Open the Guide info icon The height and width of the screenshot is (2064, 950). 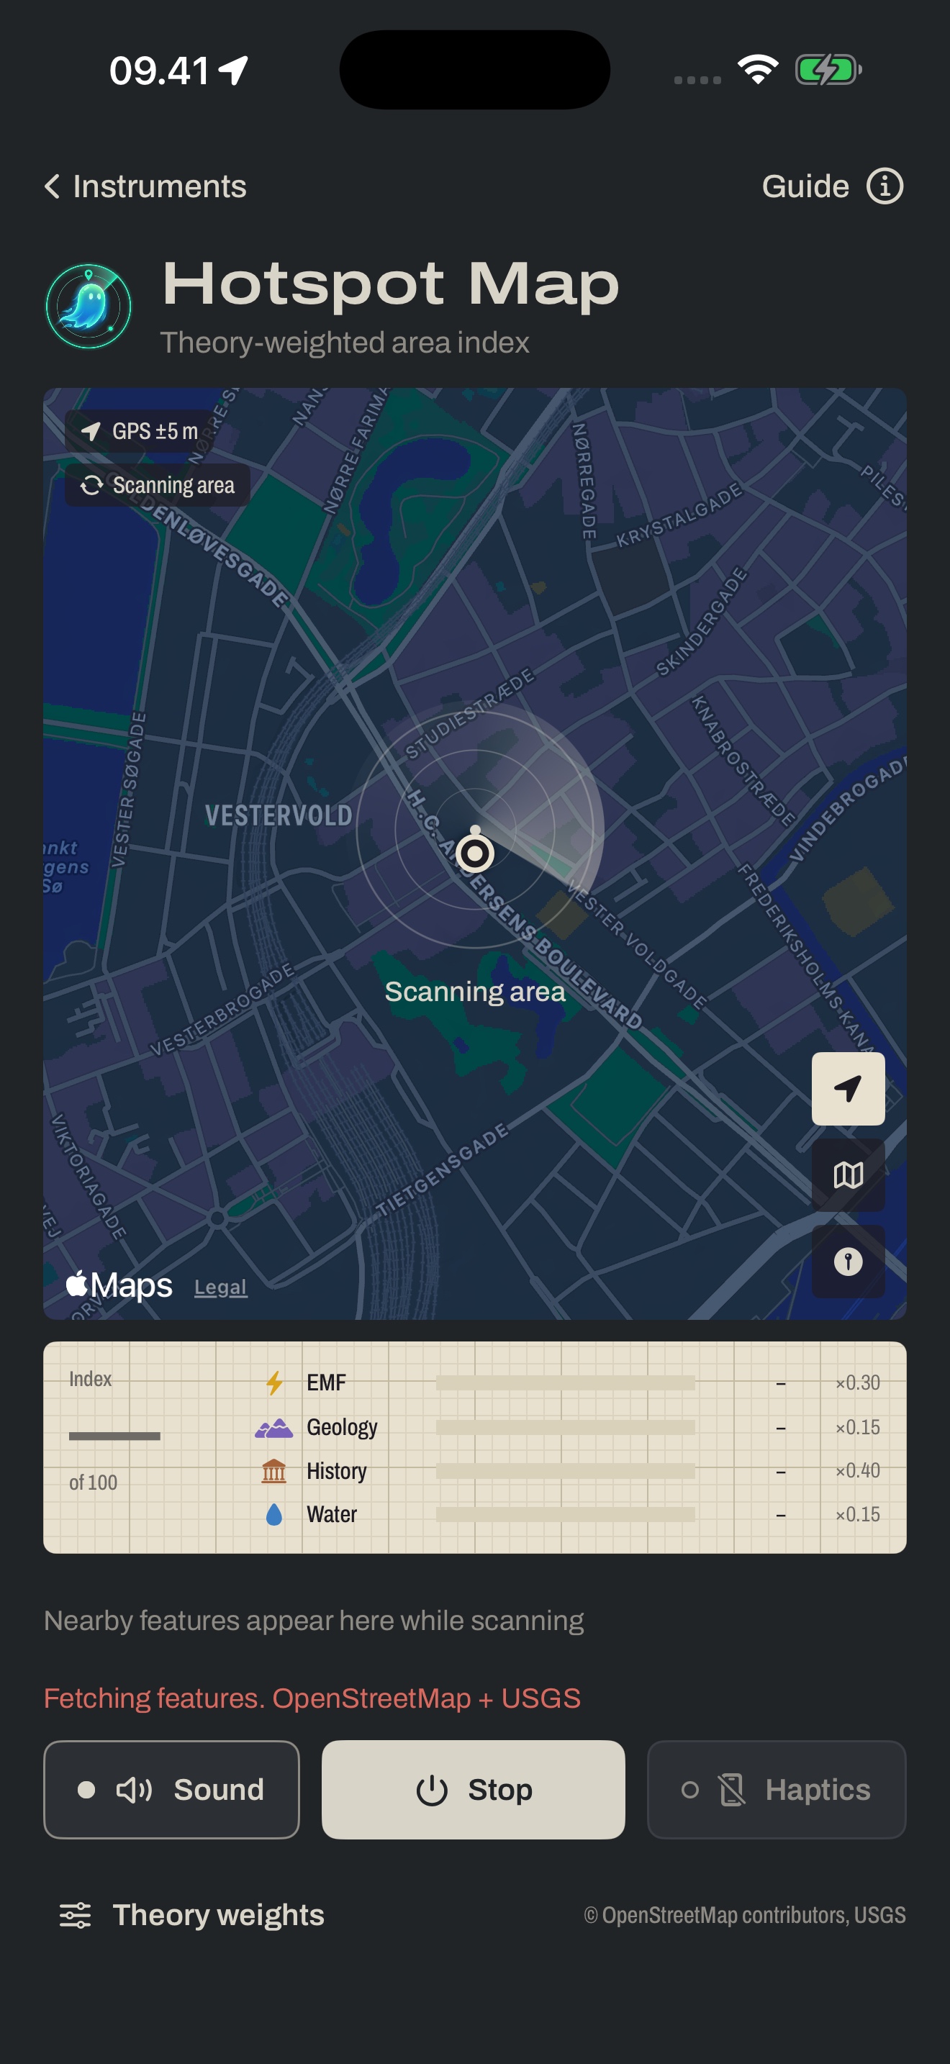click(885, 186)
